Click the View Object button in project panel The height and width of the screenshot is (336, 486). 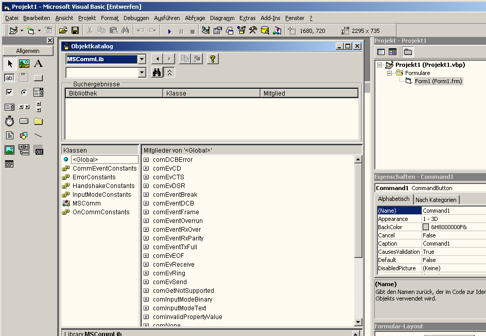click(392, 52)
